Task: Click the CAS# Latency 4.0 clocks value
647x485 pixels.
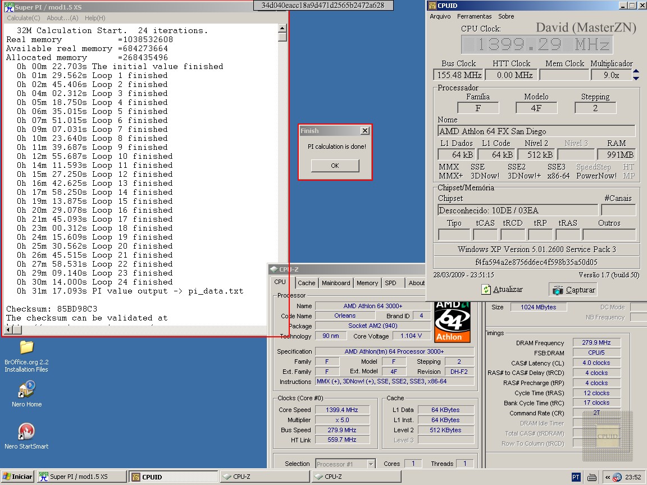Action: [596, 363]
